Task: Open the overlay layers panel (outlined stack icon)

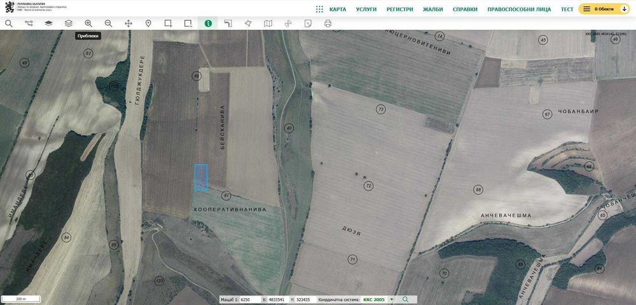Action: point(69,24)
